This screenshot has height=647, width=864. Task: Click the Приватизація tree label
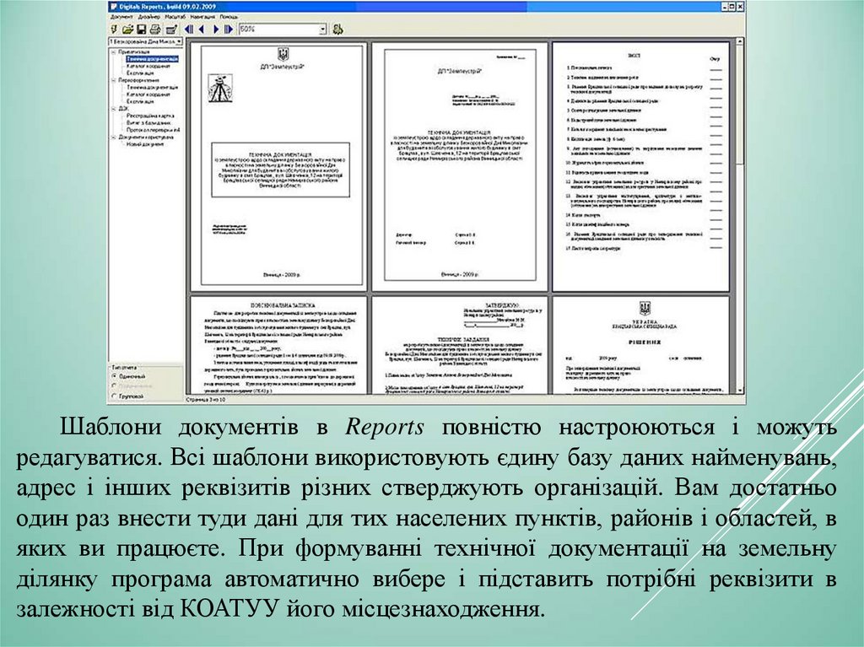(134, 51)
